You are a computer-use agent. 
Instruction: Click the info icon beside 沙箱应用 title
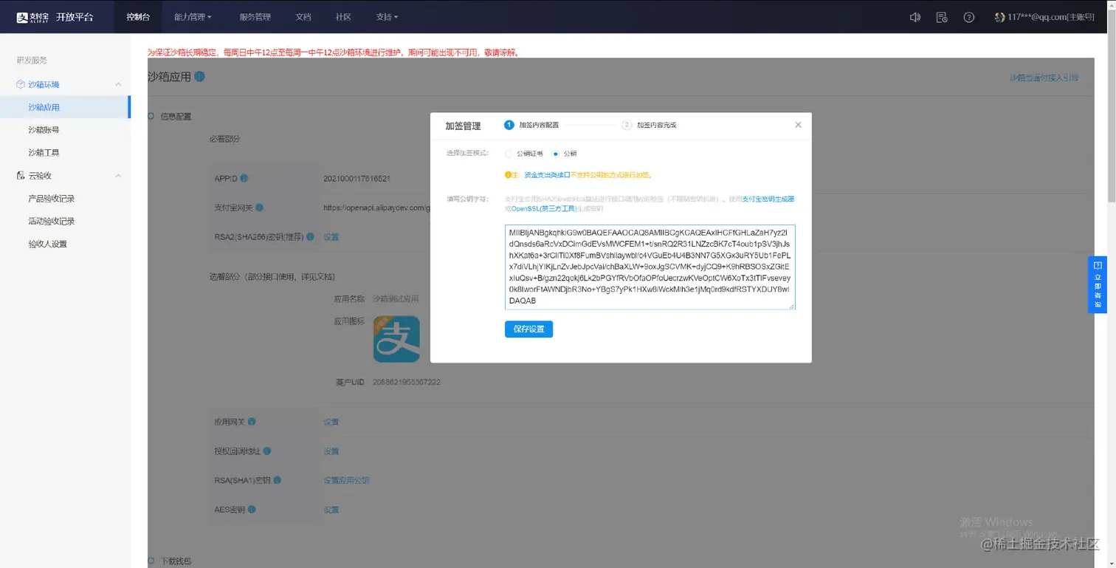tap(200, 77)
